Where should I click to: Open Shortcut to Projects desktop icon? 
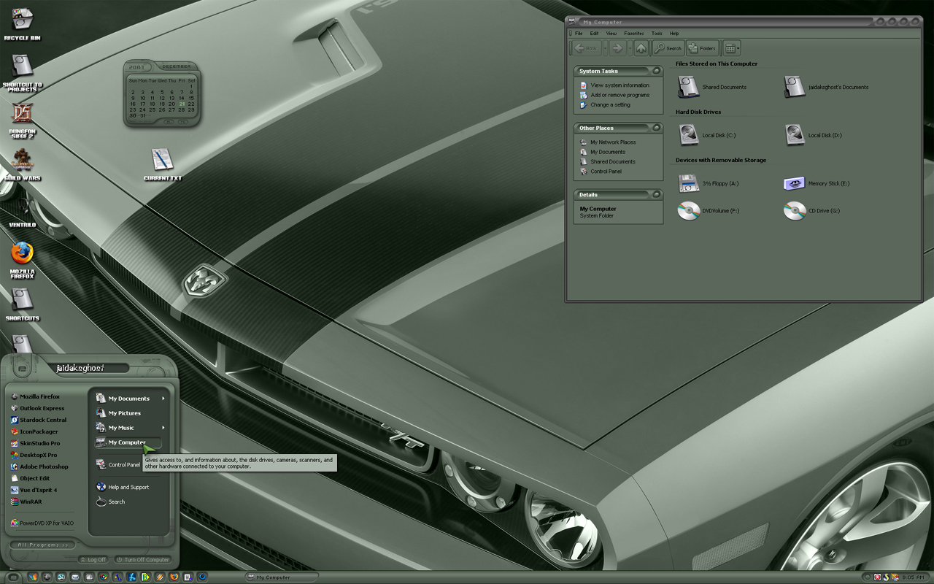[22, 72]
